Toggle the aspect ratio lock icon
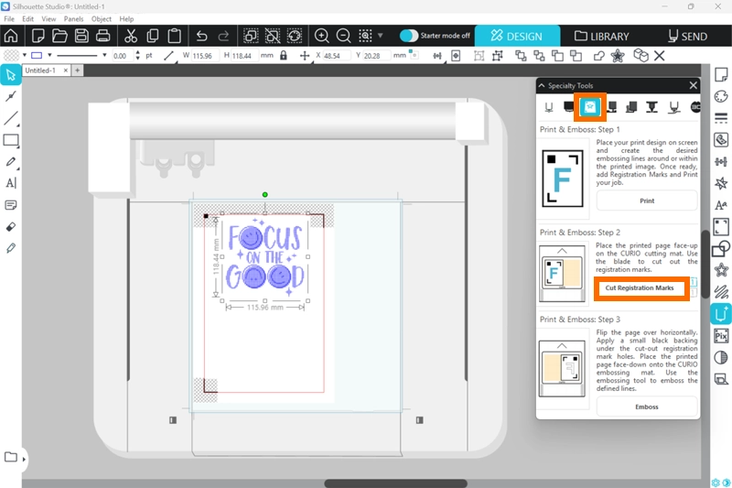 click(x=283, y=56)
